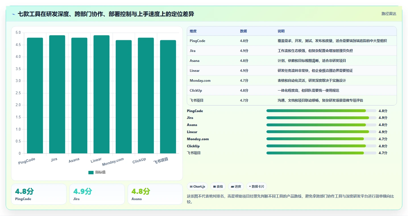Image resolution: width=408 pixels, height=216 pixels.
Task: Click the Jira bar in chart
Action: click(x=57, y=94)
